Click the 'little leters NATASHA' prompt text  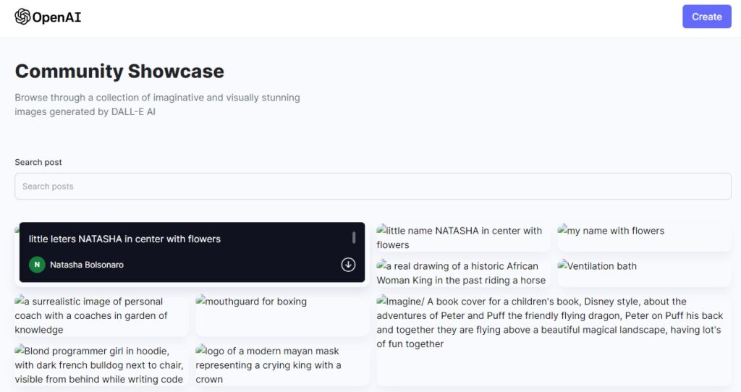tap(124, 239)
